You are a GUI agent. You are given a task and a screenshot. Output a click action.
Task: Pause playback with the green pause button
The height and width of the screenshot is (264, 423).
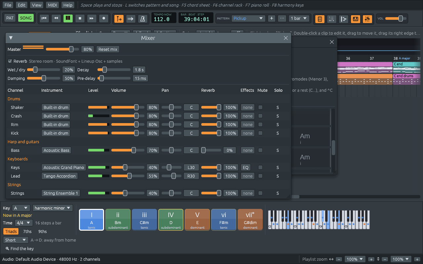point(68,18)
